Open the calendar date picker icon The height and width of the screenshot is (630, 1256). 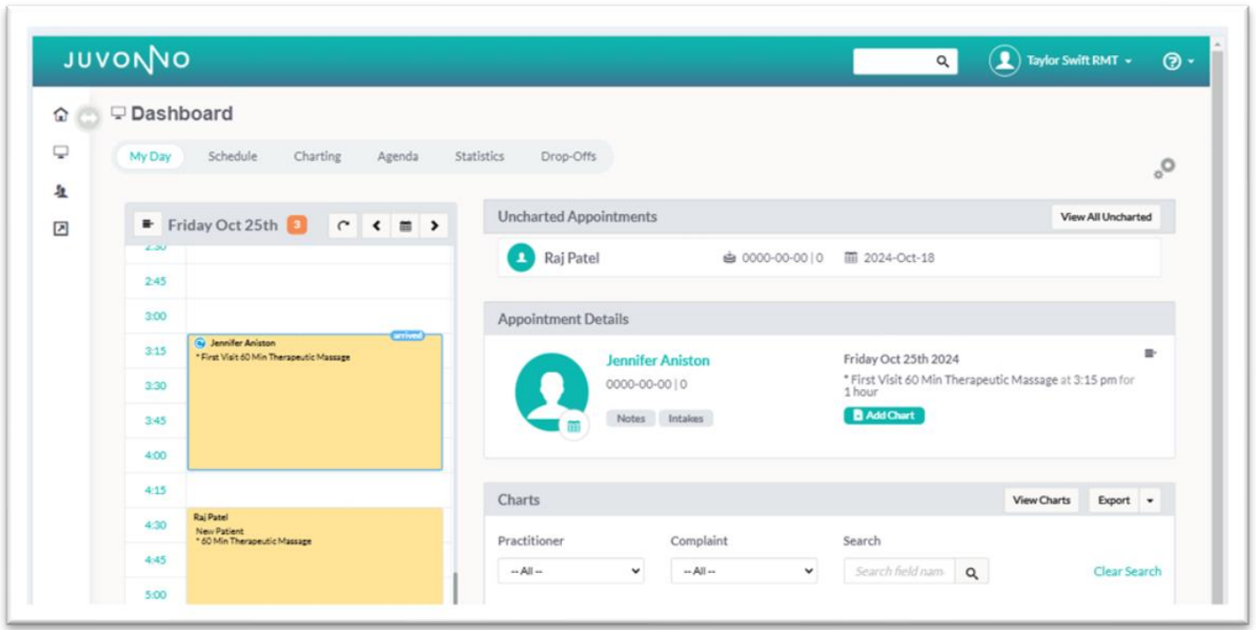(x=405, y=226)
